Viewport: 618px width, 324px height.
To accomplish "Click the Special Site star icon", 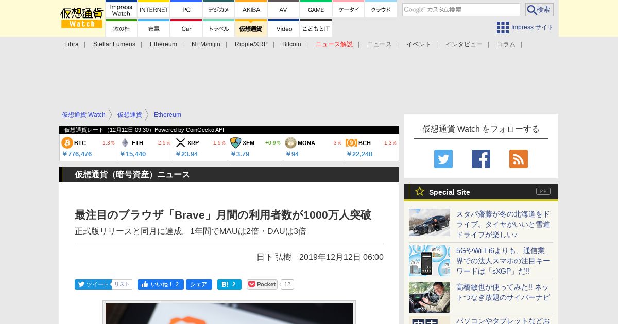I will (420, 191).
